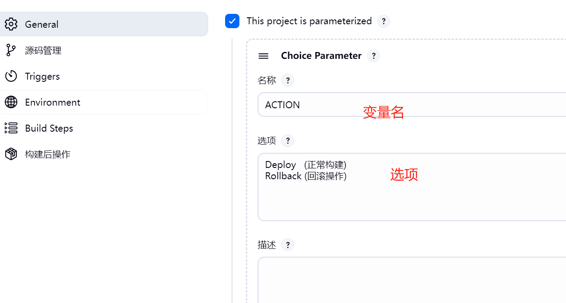Click the 源码管理 branch icon

tap(11, 50)
